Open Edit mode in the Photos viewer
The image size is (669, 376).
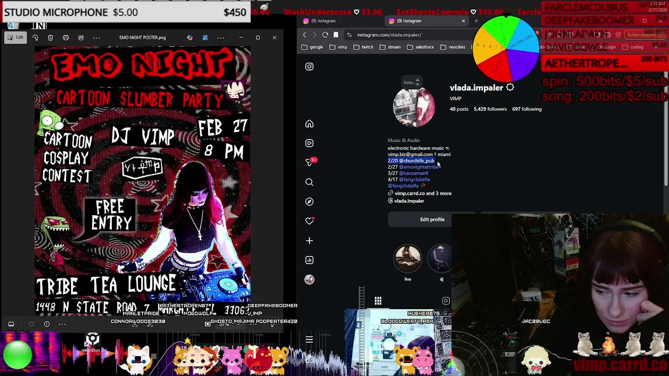coord(15,38)
